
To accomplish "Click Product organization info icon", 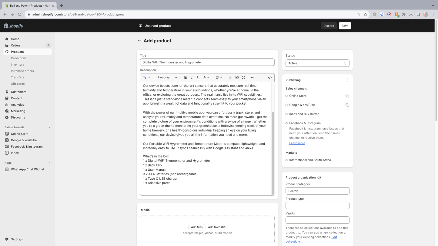I will point(319,178).
